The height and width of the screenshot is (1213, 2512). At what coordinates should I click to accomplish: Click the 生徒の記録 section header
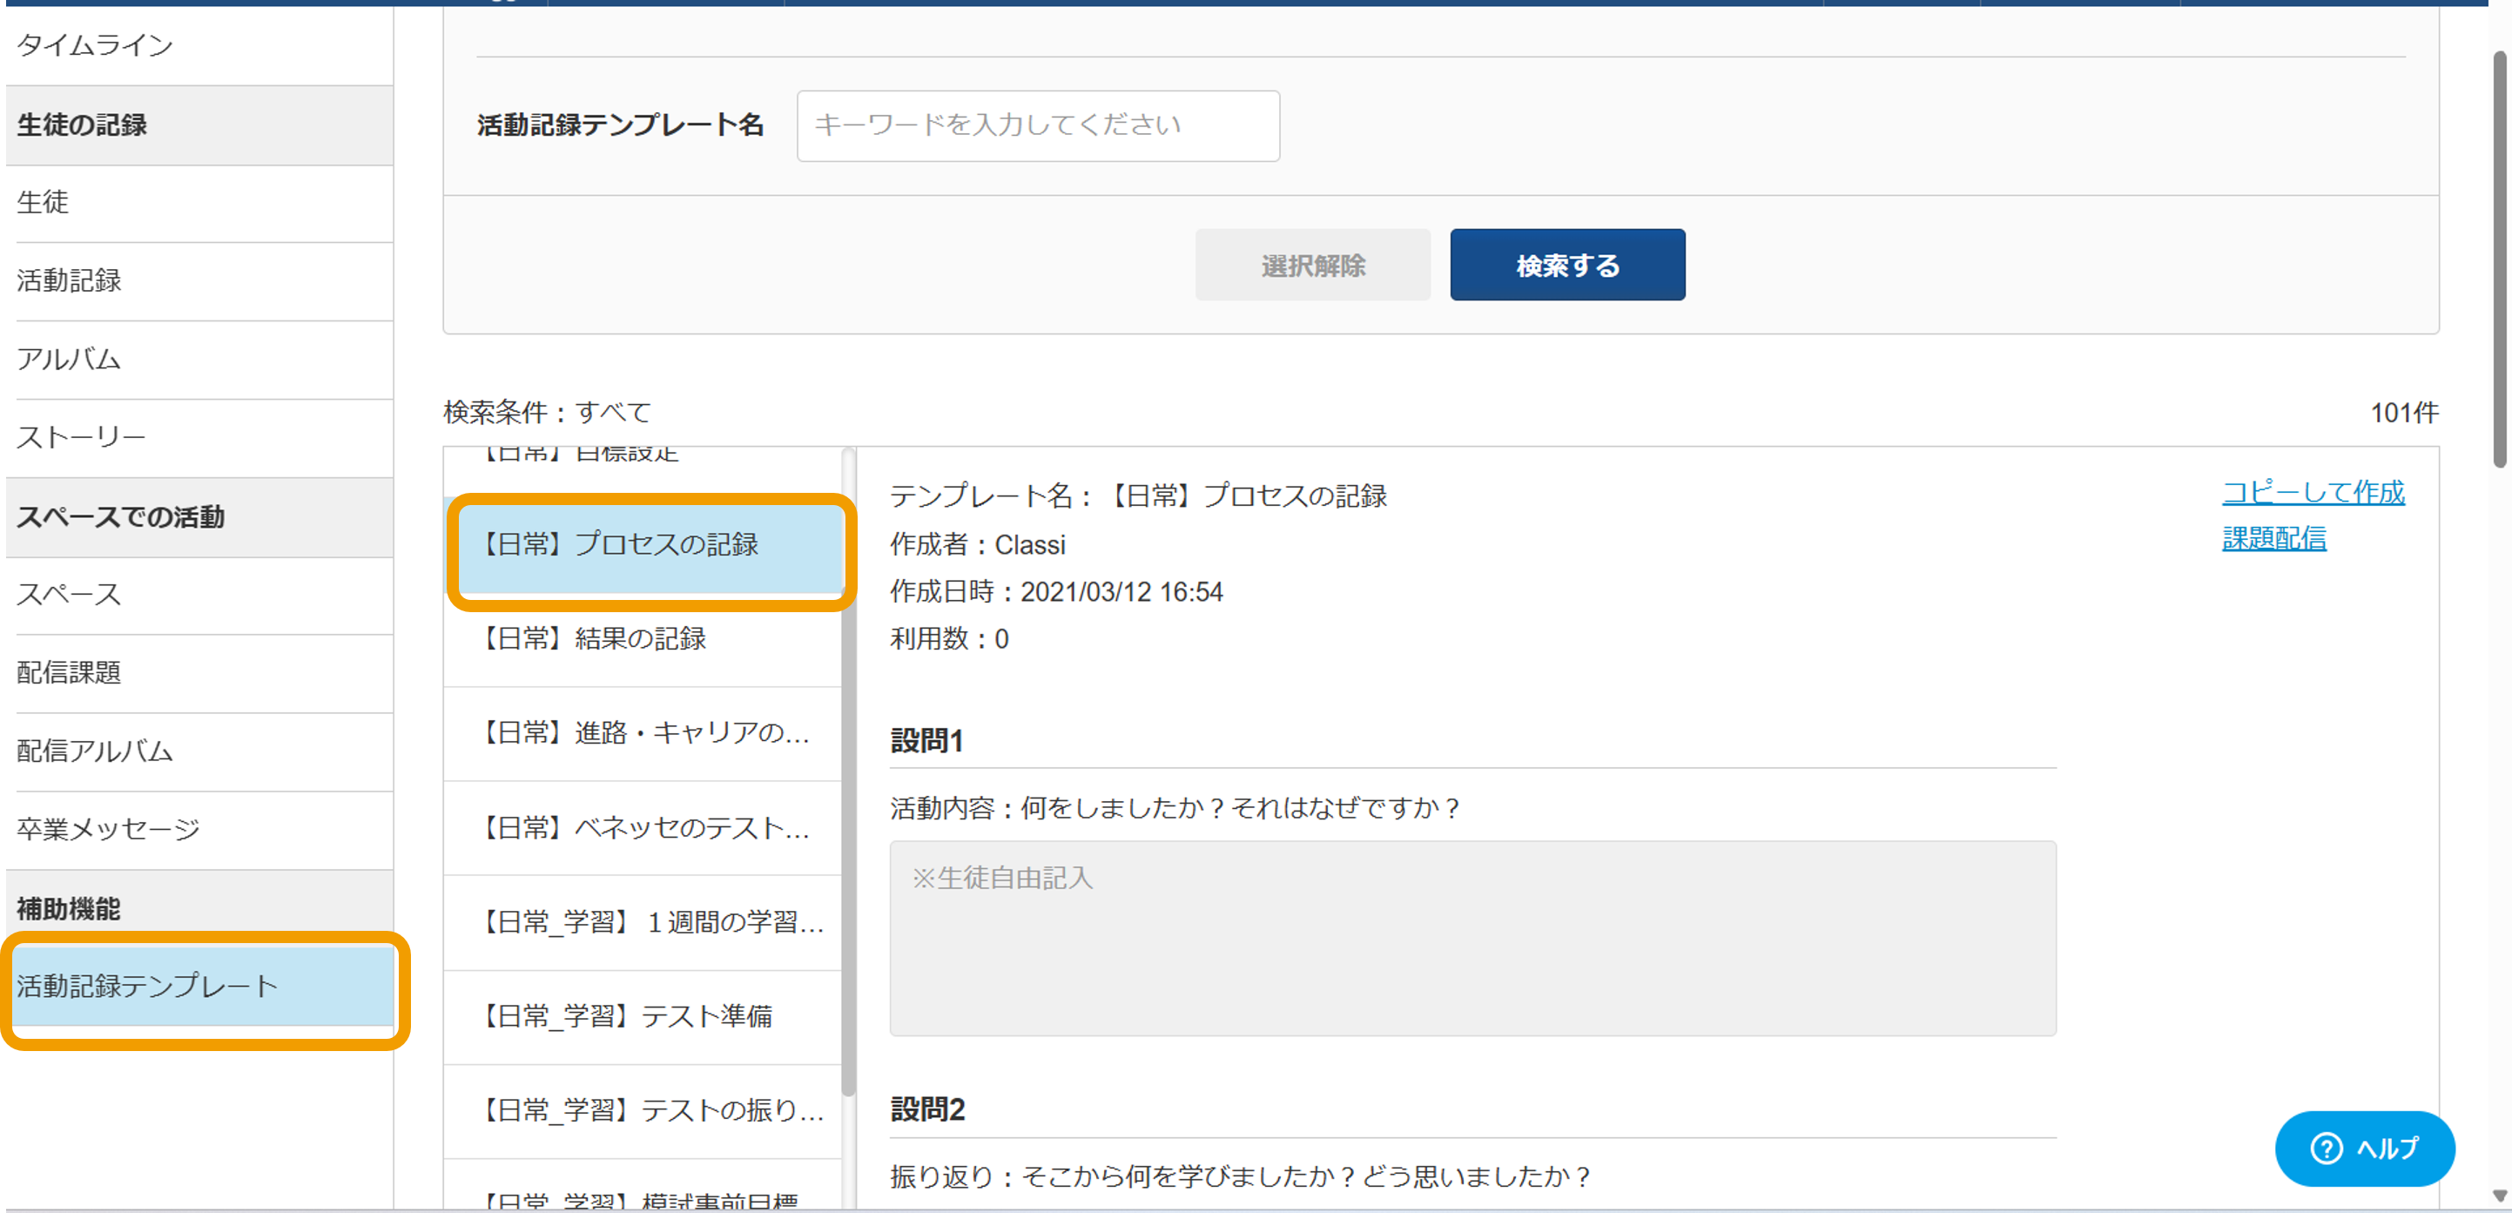click(x=199, y=125)
